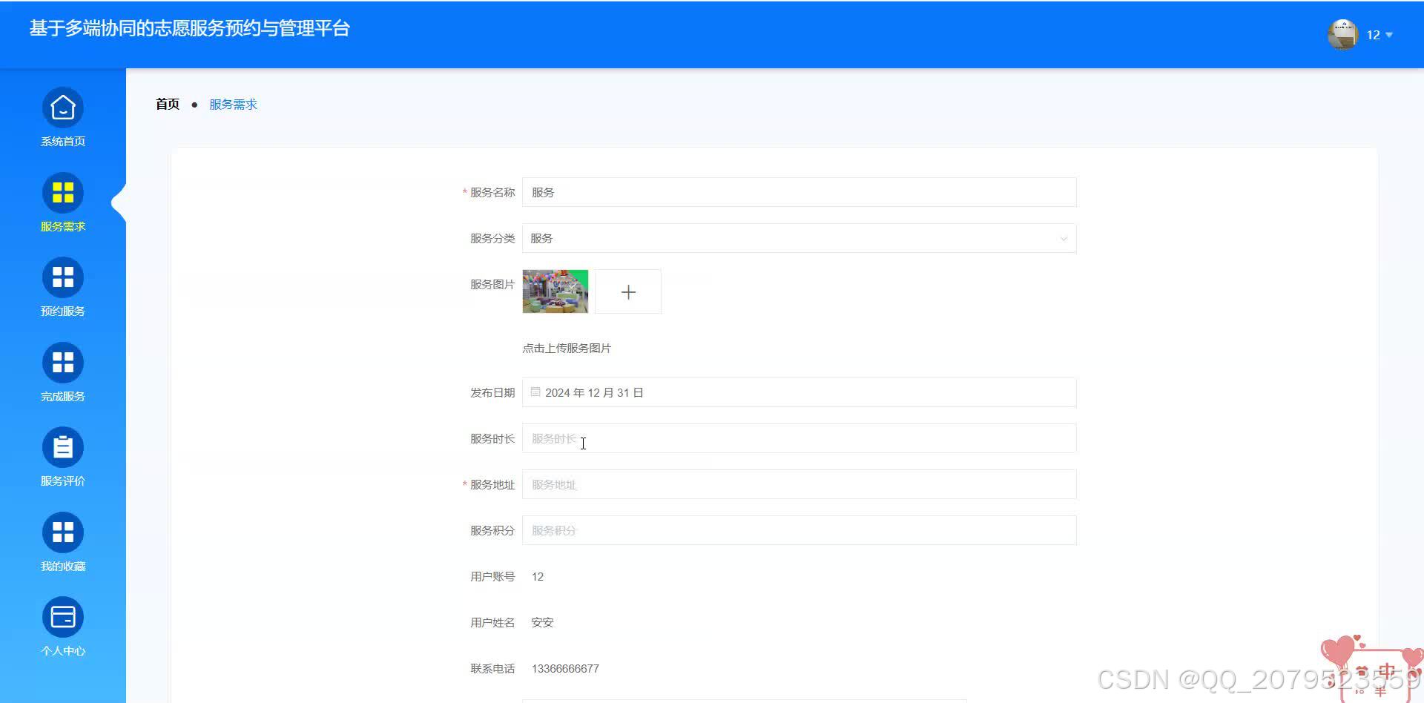
Task: Focus the 服务地址 input field
Action: click(x=800, y=484)
